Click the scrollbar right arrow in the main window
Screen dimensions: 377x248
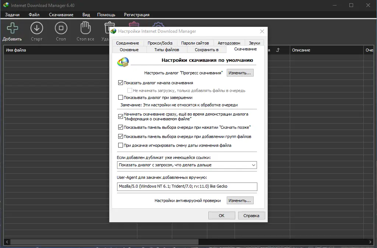(370, 242)
